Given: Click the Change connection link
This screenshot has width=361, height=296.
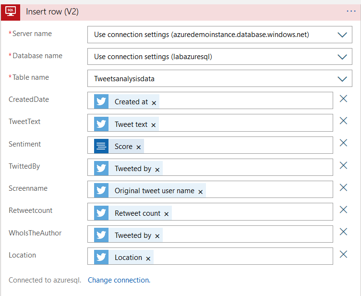Looking at the screenshot, I should [119, 280].
